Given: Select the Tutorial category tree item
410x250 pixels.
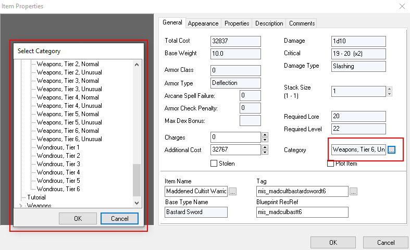Looking at the screenshot, I should tap(36, 197).
